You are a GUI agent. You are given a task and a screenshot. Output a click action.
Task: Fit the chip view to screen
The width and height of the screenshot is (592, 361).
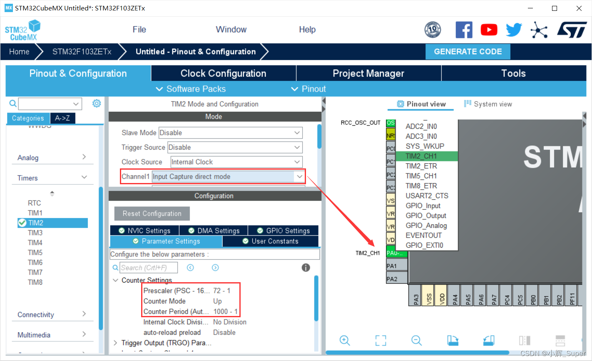tap(381, 340)
